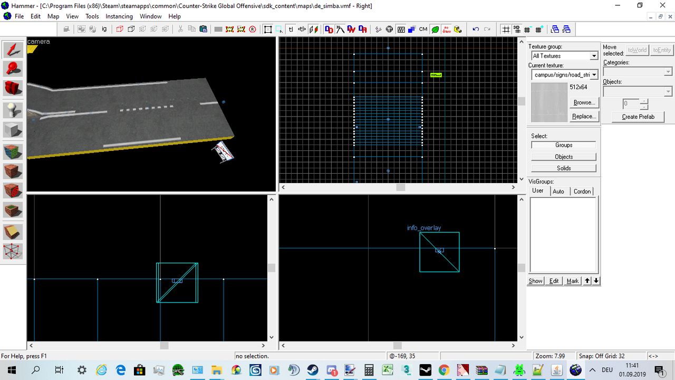Screen dimensions: 675x380
Task: Toggle the 'no draw' face option
Action: tap(446, 30)
